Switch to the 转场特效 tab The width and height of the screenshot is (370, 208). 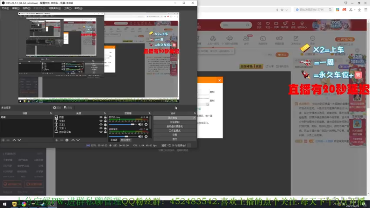[x=125, y=140]
